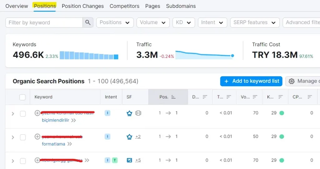Sort by Vo... column sort icon

point(255,97)
